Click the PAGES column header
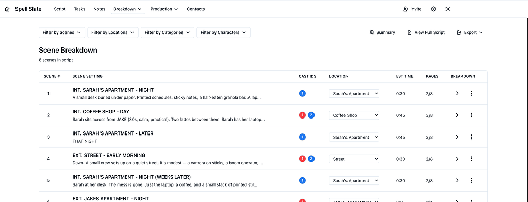 pyautogui.click(x=432, y=76)
